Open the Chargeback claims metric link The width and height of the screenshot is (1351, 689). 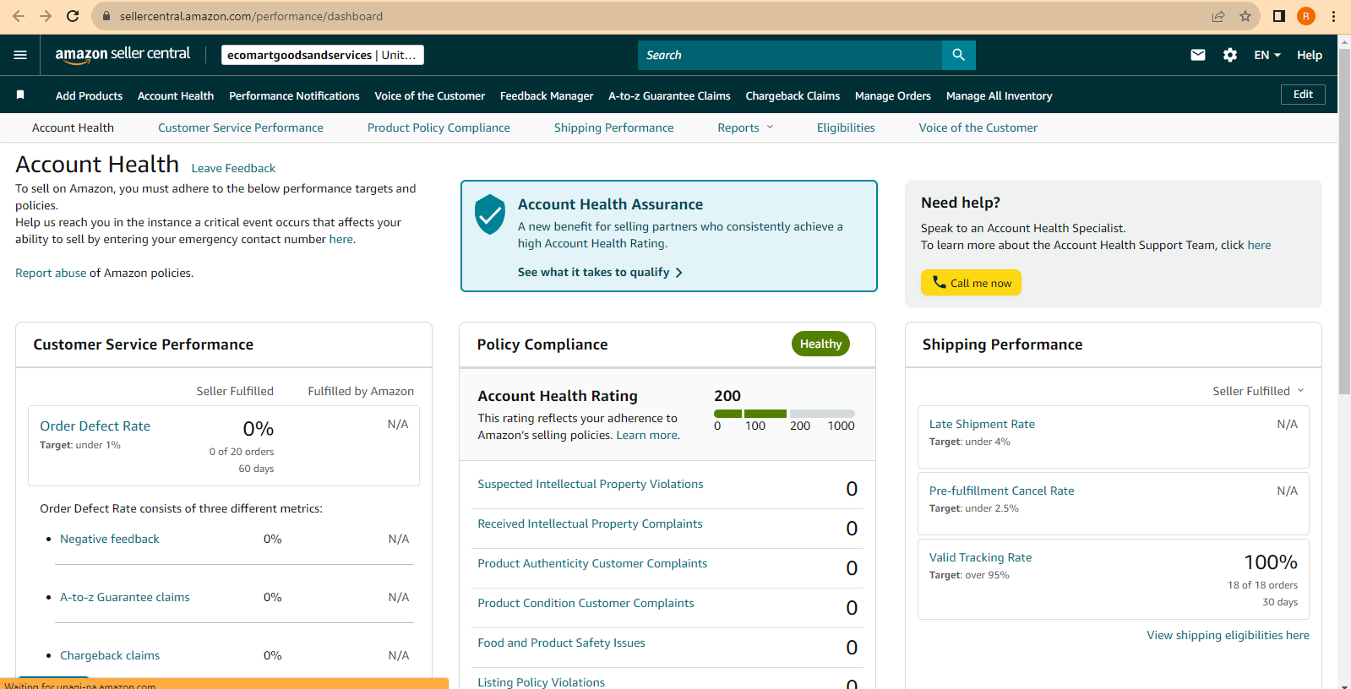[x=110, y=655]
